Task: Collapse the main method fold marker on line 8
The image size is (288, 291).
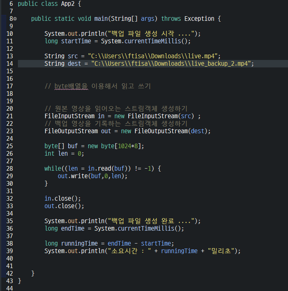Action: click(x=15, y=19)
